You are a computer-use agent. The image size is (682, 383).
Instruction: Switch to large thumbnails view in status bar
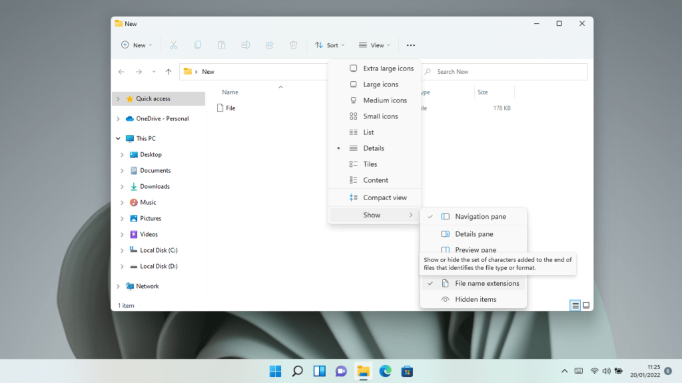pyautogui.click(x=587, y=305)
